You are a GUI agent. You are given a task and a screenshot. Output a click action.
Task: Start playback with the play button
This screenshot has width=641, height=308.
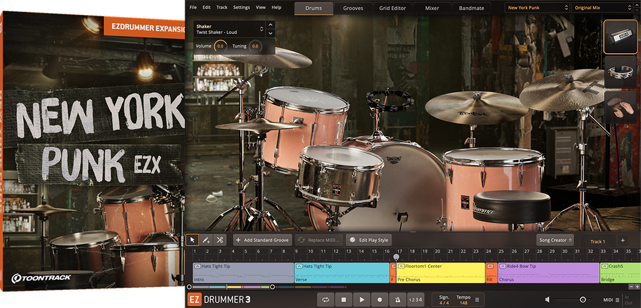[361, 300]
